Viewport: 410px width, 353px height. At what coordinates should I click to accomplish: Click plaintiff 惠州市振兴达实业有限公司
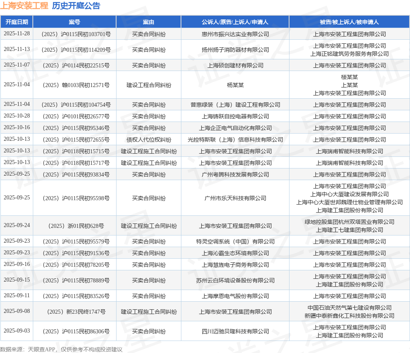pyautogui.click(x=235, y=34)
